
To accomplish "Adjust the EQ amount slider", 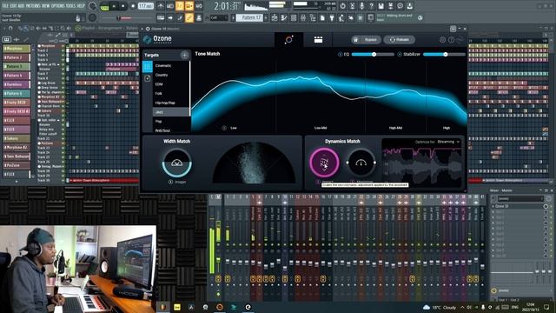I will 373,54.
